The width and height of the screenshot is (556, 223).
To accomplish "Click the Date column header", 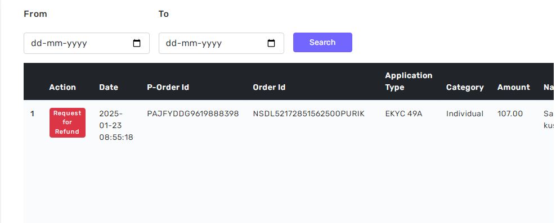I will 109,88.
